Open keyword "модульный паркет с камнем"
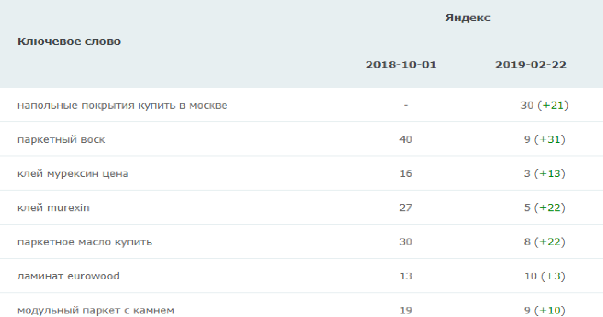 pyautogui.click(x=95, y=310)
